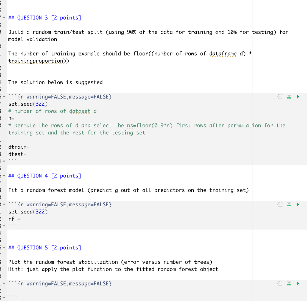This screenshot has height=301, width=307.
Task: Click the 'Build a random train/test split' sentence
Action: coord(148,36)
